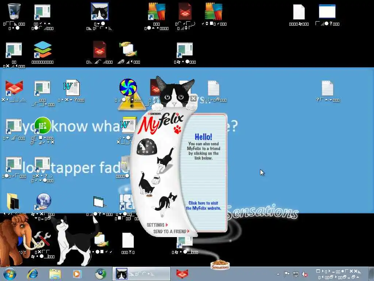Open network icon in system tray
Image resolution: width=374 pixels, height=281 pixels.
click(x=296, y=274)
